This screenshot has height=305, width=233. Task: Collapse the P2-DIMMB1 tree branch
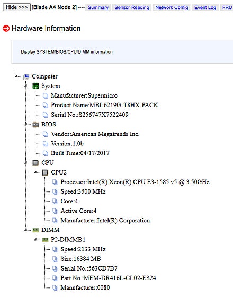[x=35, y=239]
